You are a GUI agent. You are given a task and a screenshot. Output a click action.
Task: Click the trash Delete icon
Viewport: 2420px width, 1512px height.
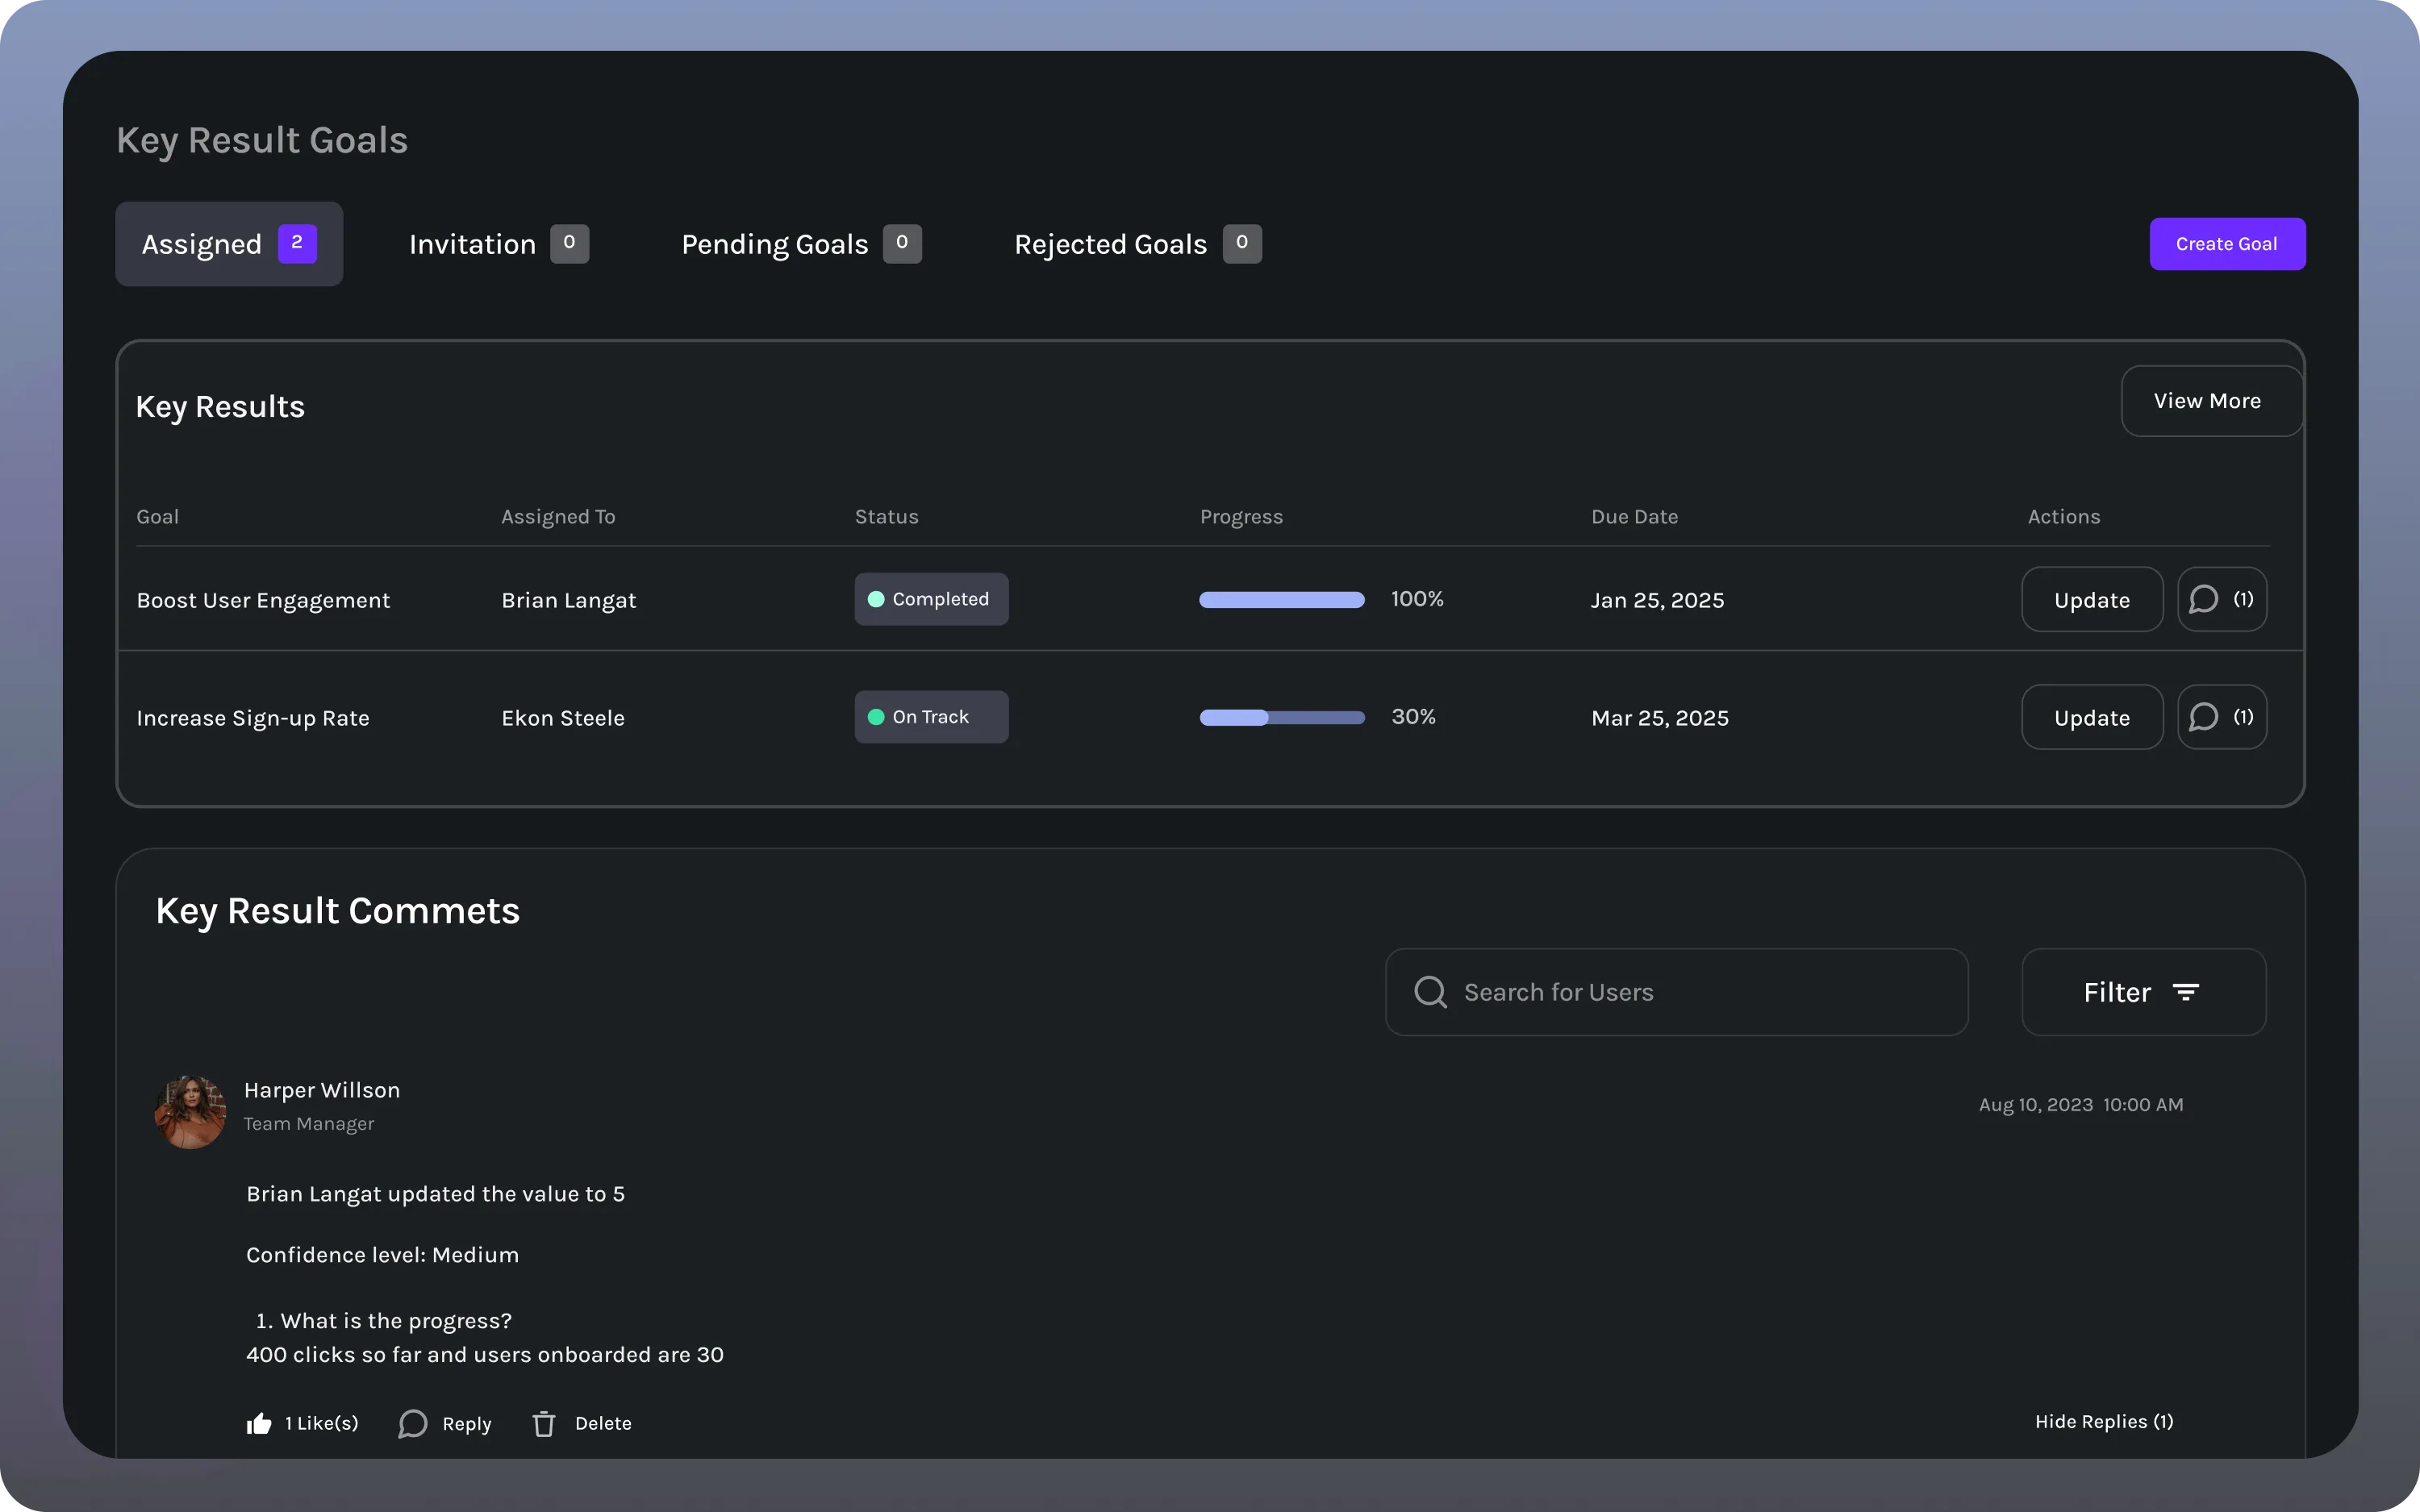pyautogui.click(x=544, y=1423)
